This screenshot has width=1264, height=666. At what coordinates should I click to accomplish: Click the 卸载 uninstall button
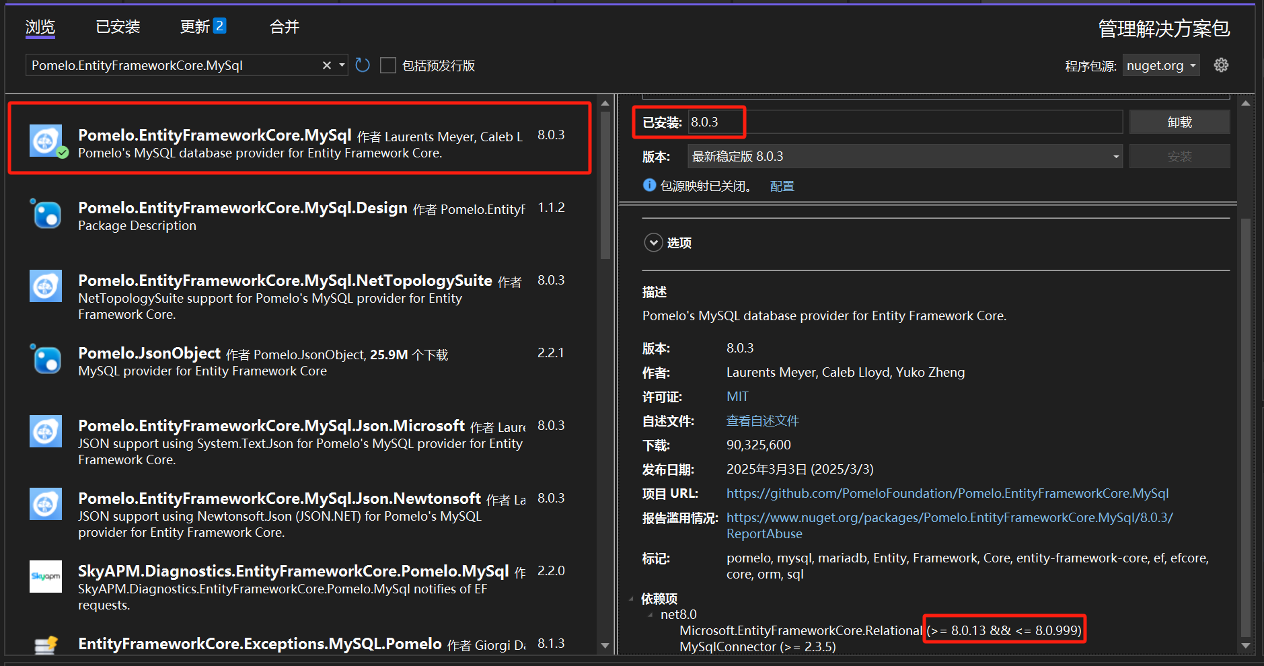pyautogui.click(x=1180, y=122)
